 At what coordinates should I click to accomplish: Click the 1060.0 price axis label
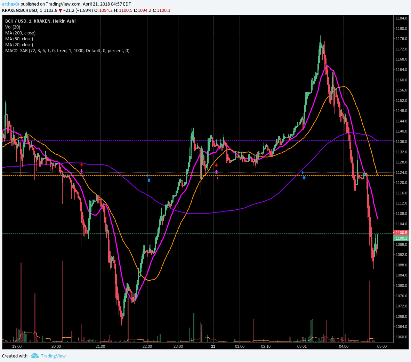pyautogui.click(x=402, y=337)
